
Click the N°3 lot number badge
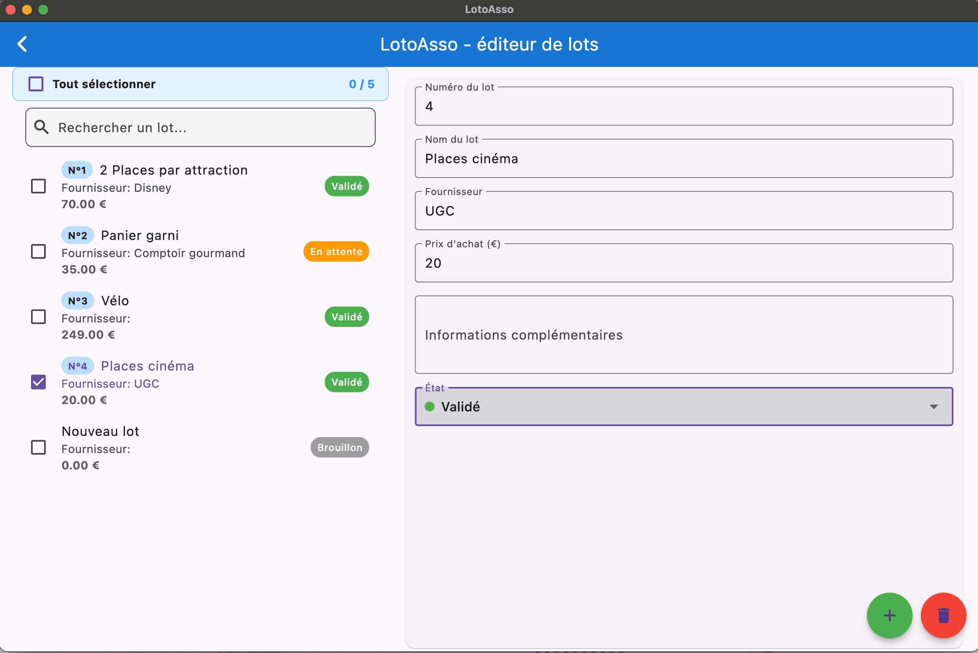pos(77,301)
